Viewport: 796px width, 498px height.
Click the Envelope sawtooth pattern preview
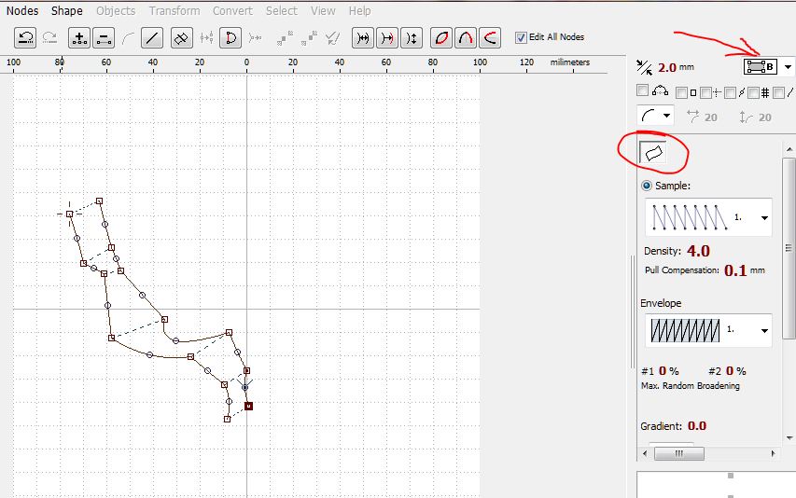click(685, 330)
